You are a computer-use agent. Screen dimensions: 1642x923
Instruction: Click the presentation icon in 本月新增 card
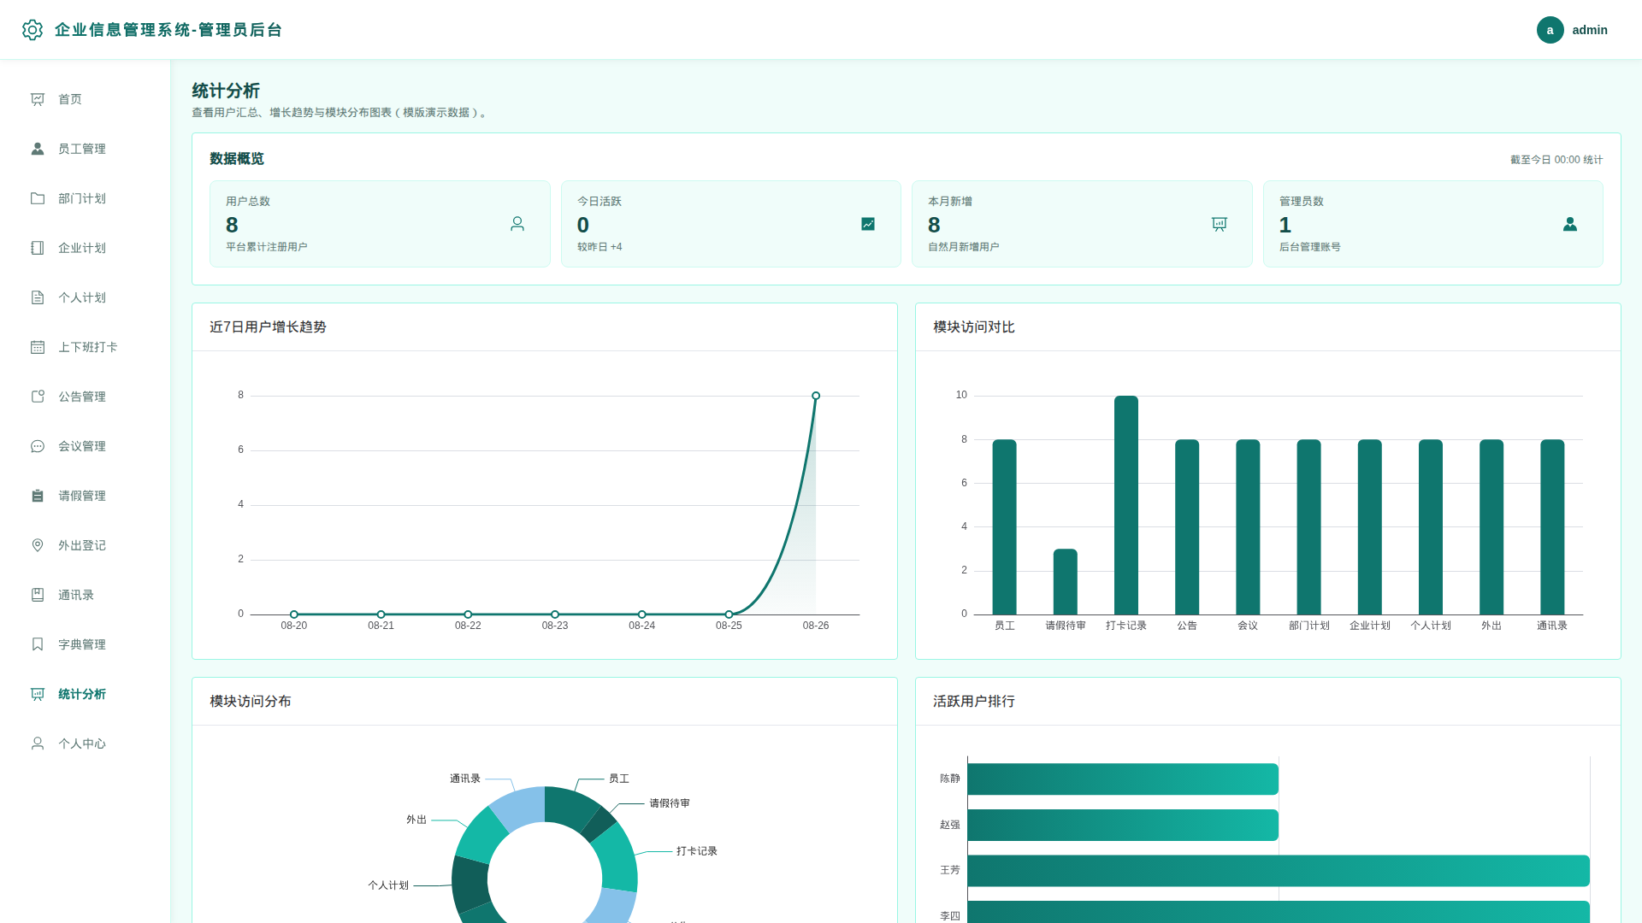[1220, 224]
